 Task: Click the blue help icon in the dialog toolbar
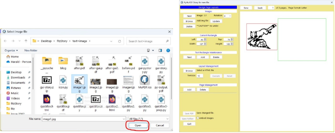click(x=168, y=50)
